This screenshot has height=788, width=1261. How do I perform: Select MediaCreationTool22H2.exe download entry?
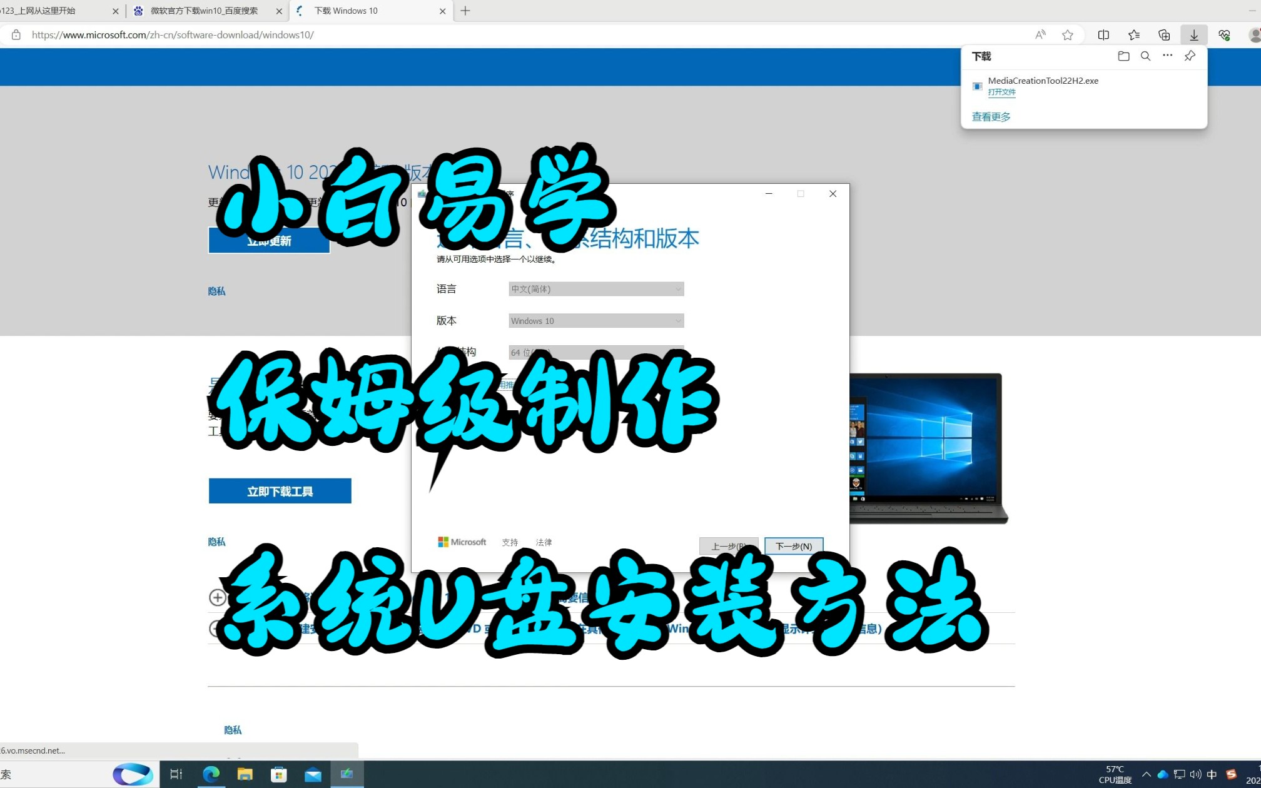tap(1084, 86)
